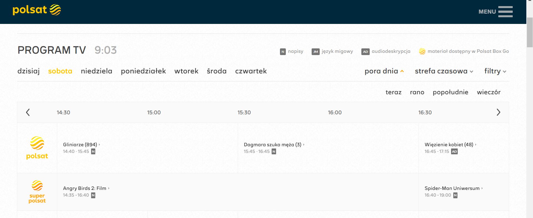Click the 15:00 timeline marker

154,112
